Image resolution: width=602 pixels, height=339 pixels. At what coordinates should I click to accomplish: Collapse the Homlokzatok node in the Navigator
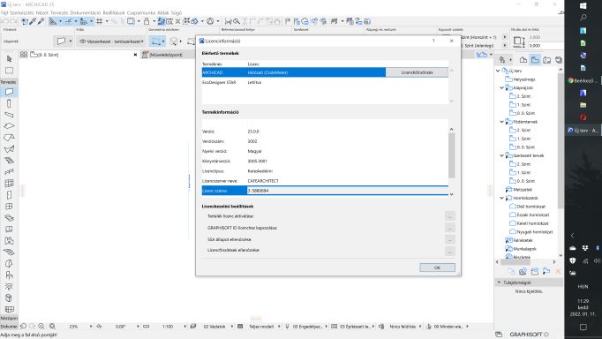501,198
